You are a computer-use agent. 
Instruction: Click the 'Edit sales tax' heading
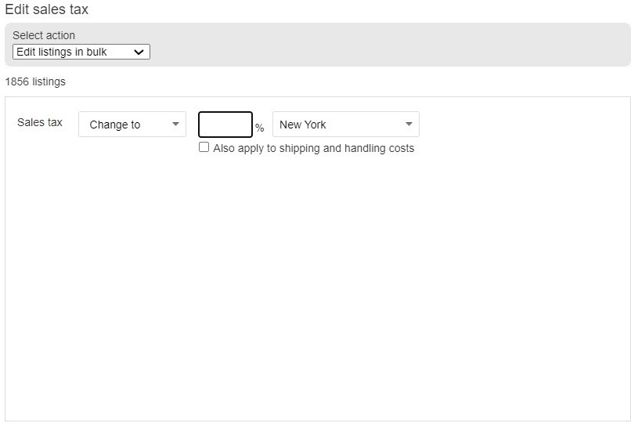pyautogui.click(x=47, y=9)
